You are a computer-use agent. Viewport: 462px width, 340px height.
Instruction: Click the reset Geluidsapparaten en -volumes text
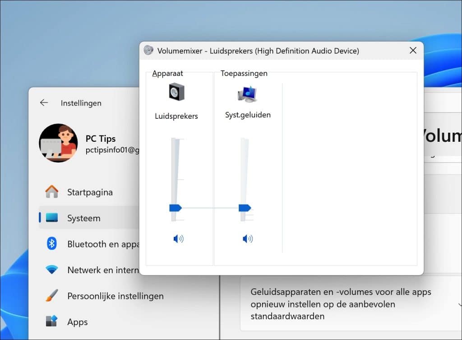point(341,304)
